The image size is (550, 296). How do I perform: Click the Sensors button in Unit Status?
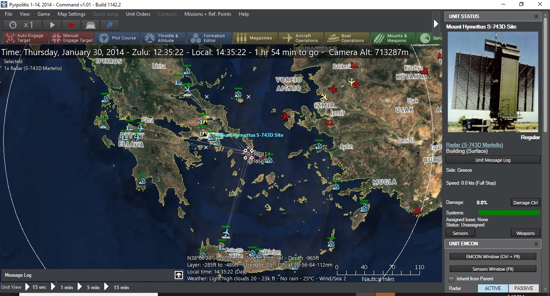(460, 233)
